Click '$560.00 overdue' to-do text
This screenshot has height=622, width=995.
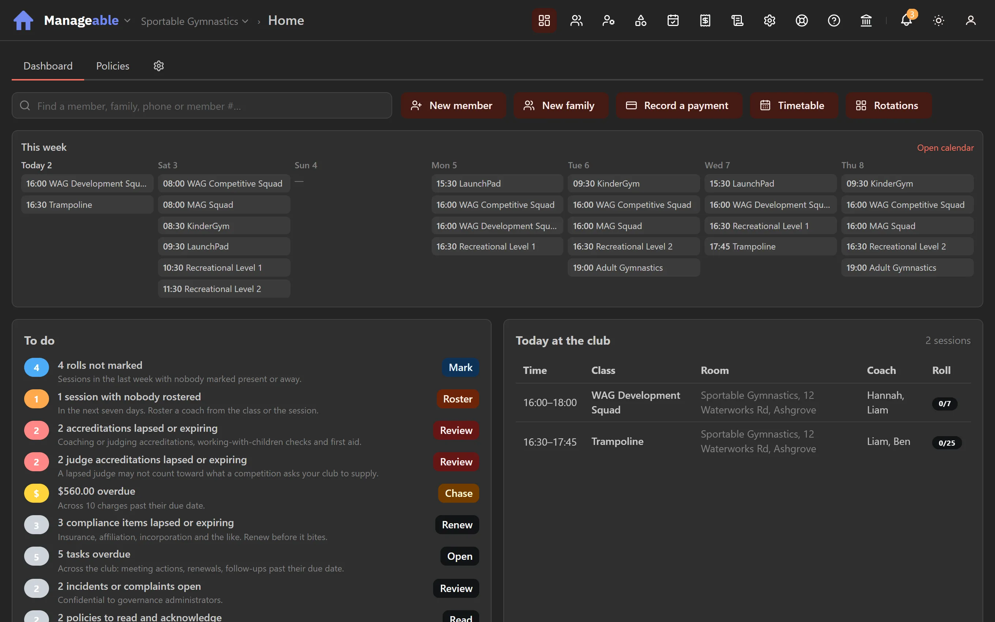coord(96,491)
